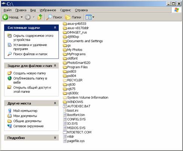Collapse the Задачи для файлов и папок panel
The image size is (183, 151).
(55, 66)
